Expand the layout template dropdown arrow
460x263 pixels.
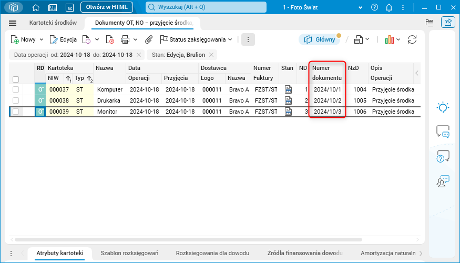point(367,39)
